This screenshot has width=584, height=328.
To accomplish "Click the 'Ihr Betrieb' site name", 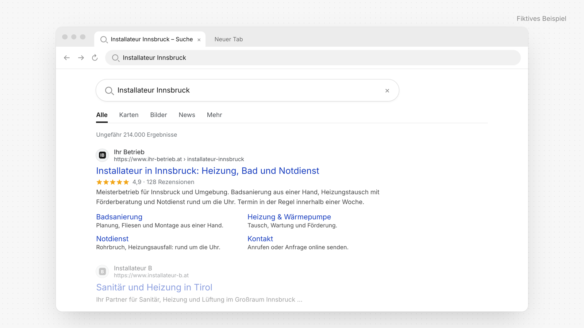I will 129,152.
